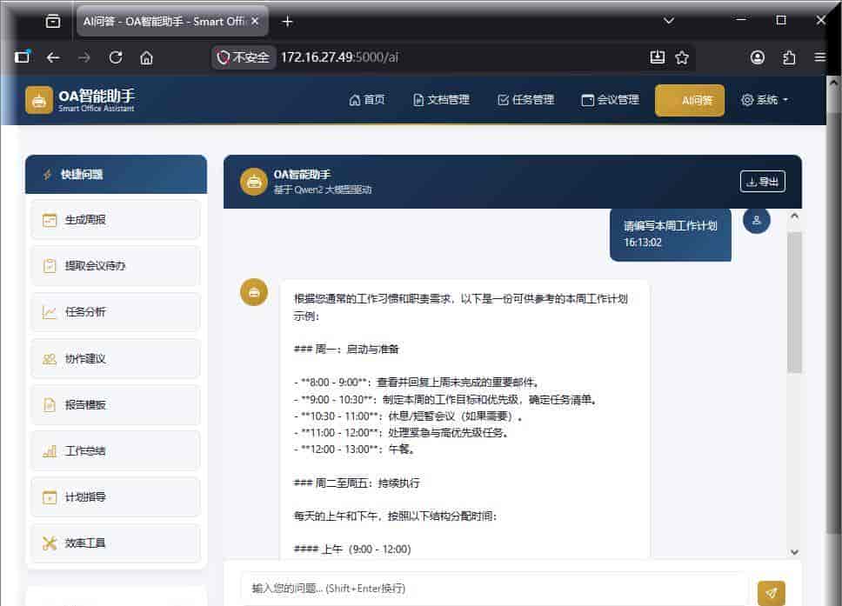Focus the 输入您的问题 input box
Viewport: 842px width, 606px height.
pyautogui.click(x=494, y=589)
